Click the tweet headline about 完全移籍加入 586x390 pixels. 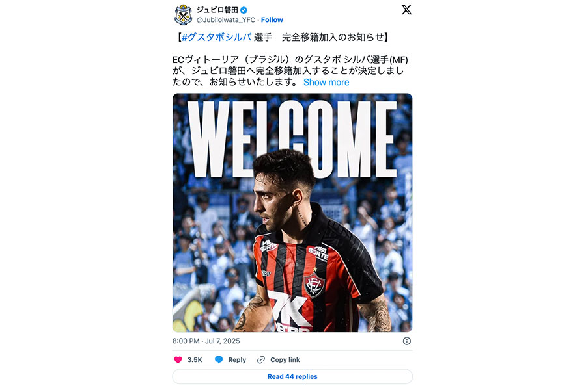coord(282,37)
